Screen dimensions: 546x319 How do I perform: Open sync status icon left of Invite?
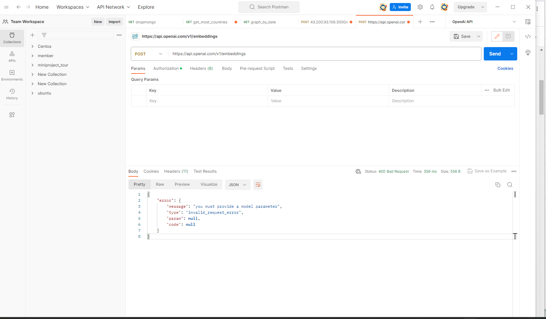tap(383, 7)
